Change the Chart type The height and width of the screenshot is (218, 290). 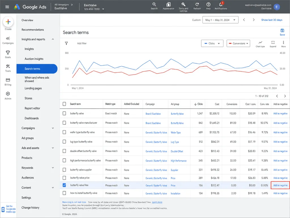pyautogui.click(x=260, y=44)
